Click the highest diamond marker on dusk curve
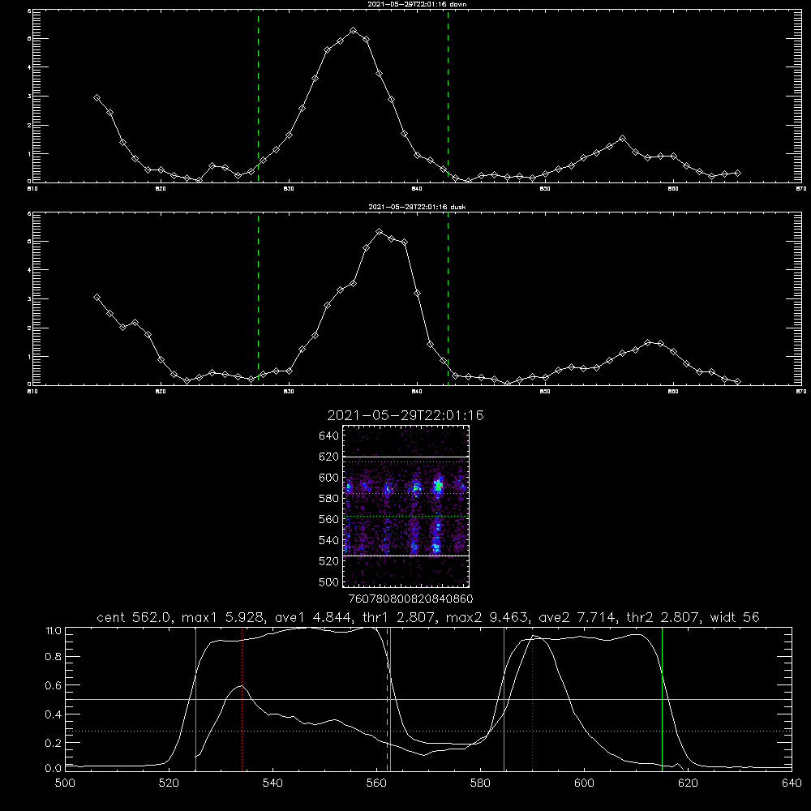 (379, 232)
